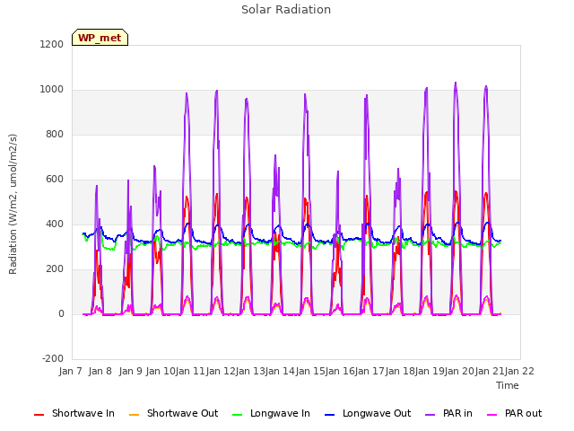Click the magenta PAR out color marker

(492, 415)
